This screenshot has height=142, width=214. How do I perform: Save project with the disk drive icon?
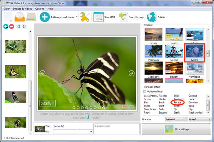click(x=31, y=17)
